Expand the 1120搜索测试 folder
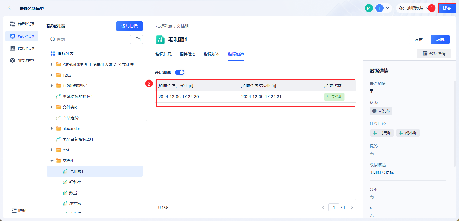 point(52,86)
